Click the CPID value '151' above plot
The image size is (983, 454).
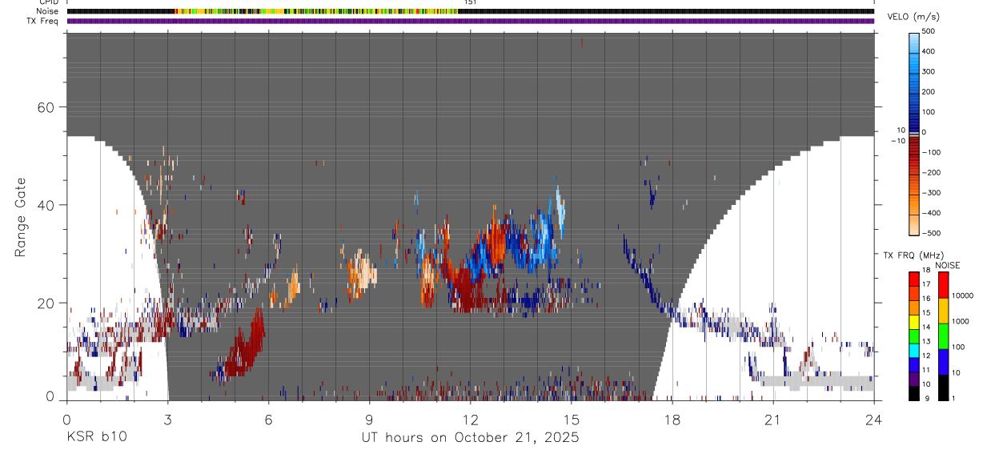click(471, 2)
